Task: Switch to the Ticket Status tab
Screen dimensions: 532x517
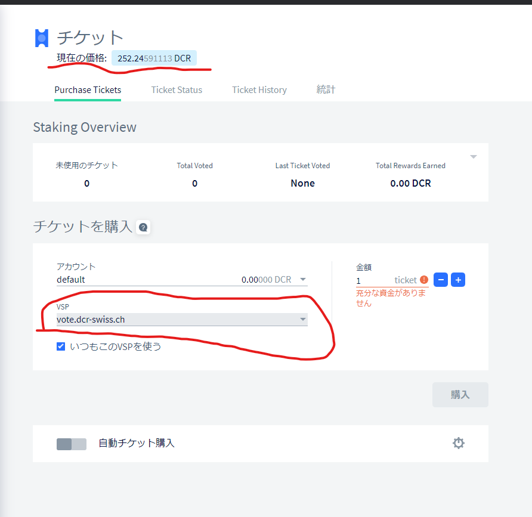Action: point(177,90)
